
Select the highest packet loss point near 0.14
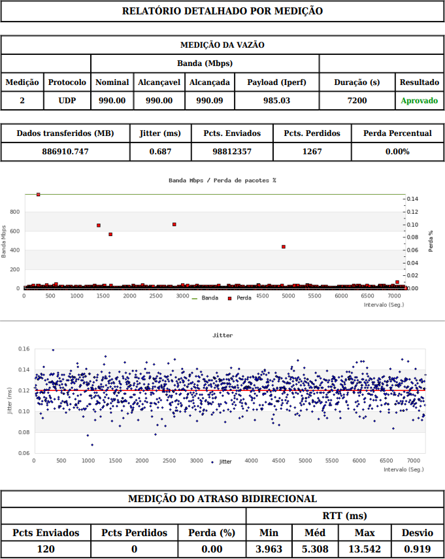tap(39, 194)
